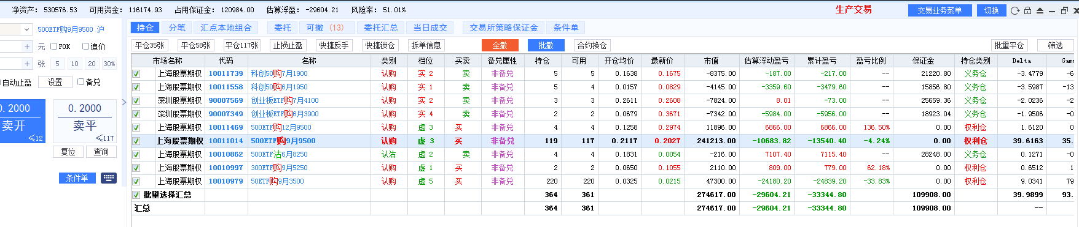
Task: Uncheck the row checkbox for 科创50购6月1950
Action: [136, 87]
